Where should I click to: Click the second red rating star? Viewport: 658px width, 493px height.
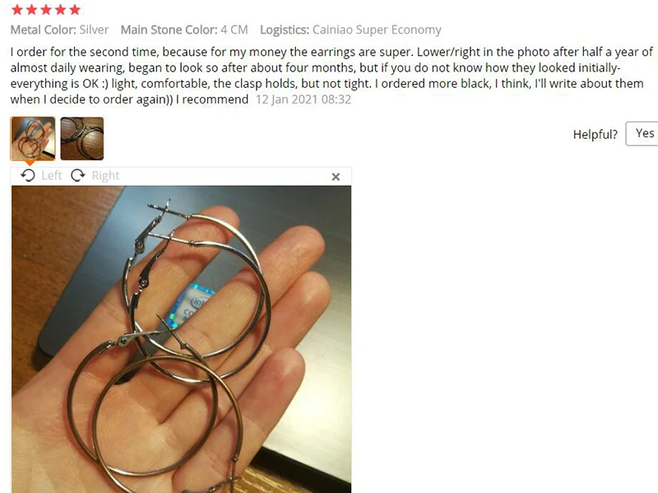tap(31, 9)
